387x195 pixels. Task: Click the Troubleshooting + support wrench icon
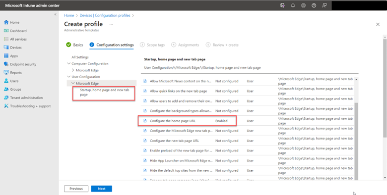[x=6, y=106]
